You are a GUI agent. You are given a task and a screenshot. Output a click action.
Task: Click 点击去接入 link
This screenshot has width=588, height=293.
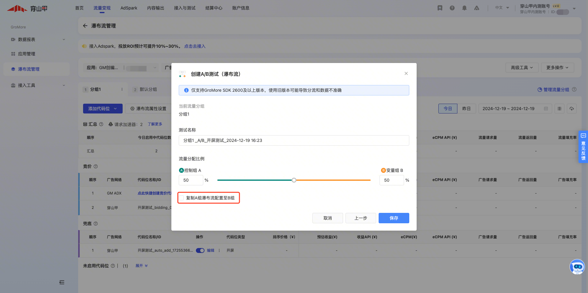pos(195,46)
